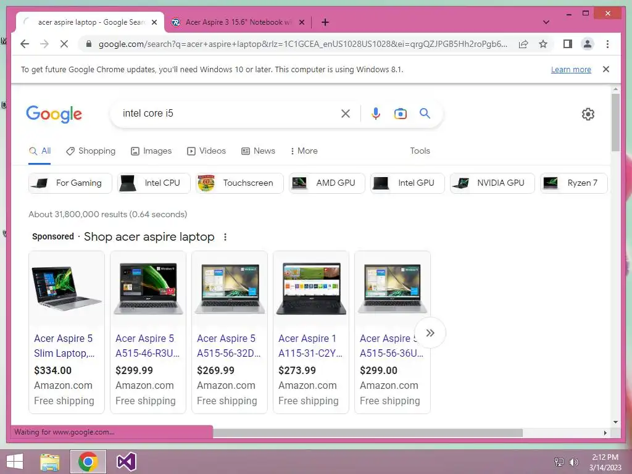Click the scroll right arrow
Image resolution: width=632 pixels, height=474 pixels.
point(605,433)
